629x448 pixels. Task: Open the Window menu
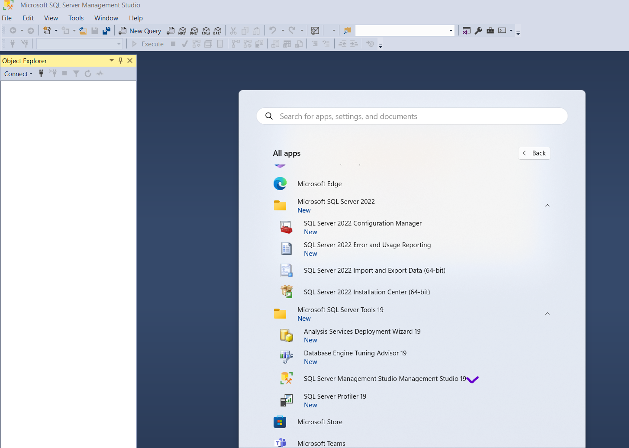[x=106, y=18]
